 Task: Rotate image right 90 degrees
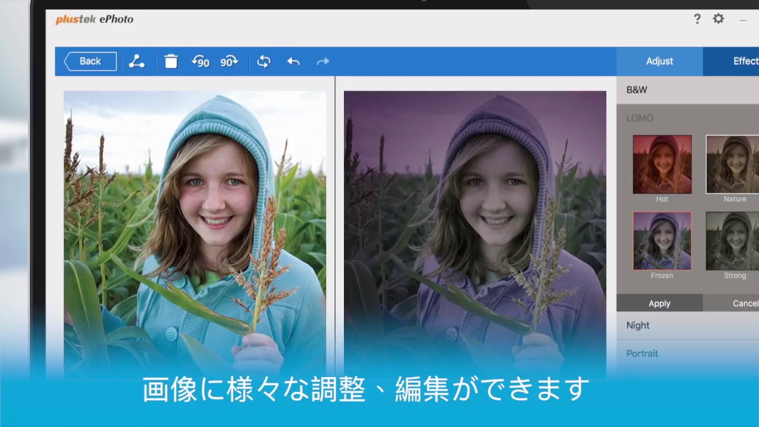tap(229, 61)
